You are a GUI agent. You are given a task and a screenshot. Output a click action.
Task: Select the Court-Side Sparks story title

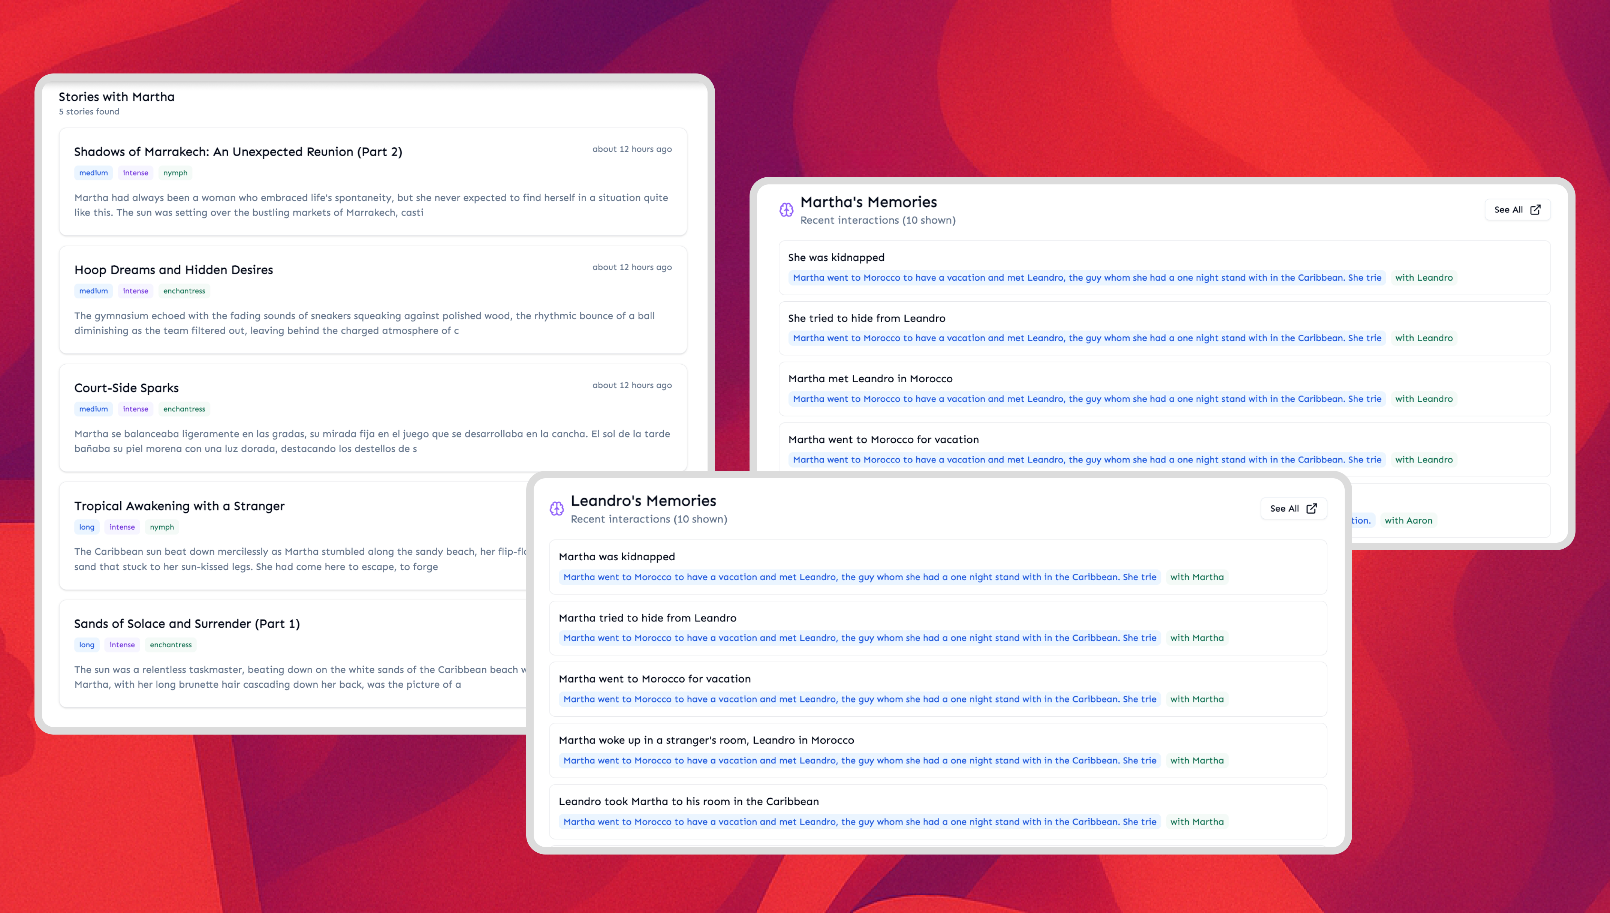tap(126, 388)
